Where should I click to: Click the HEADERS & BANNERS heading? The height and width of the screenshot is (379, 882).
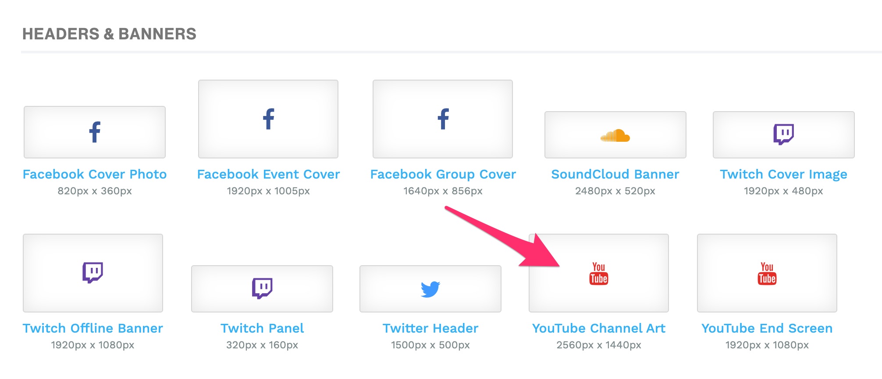coord(109,34)
